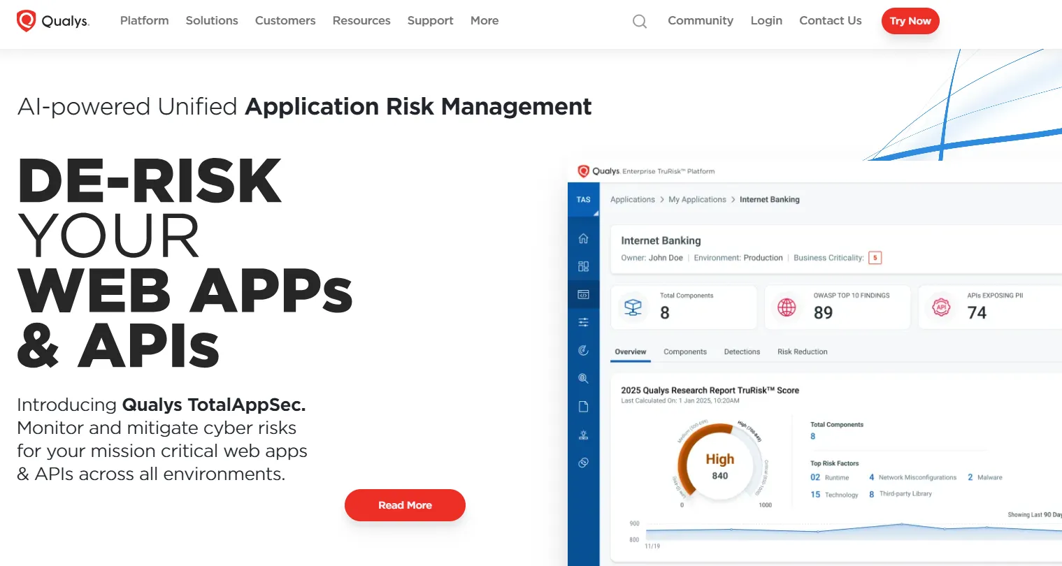Viewport: 1062px width, 566px height.
Task: Click the TruRisk score trend line chart
Action: pyautogui.click(x=853, y=532)
